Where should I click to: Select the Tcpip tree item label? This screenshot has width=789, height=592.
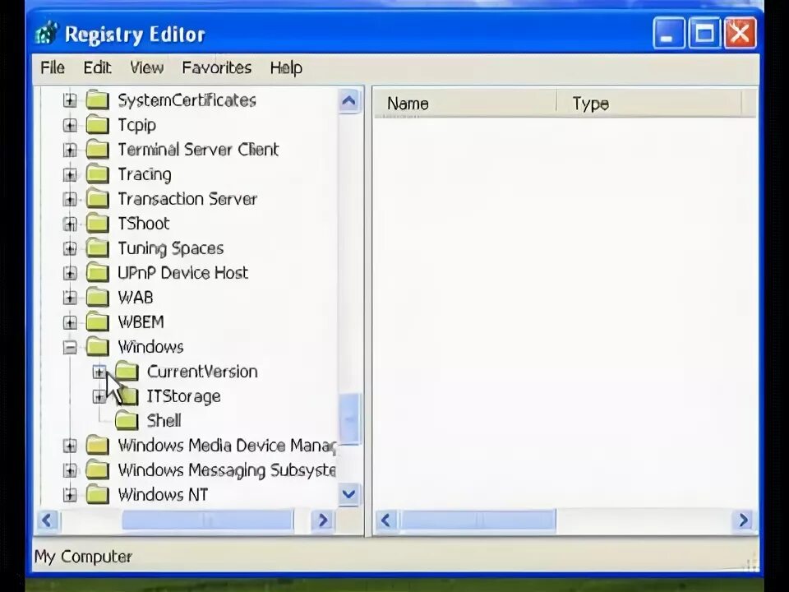tap(137, 125)
